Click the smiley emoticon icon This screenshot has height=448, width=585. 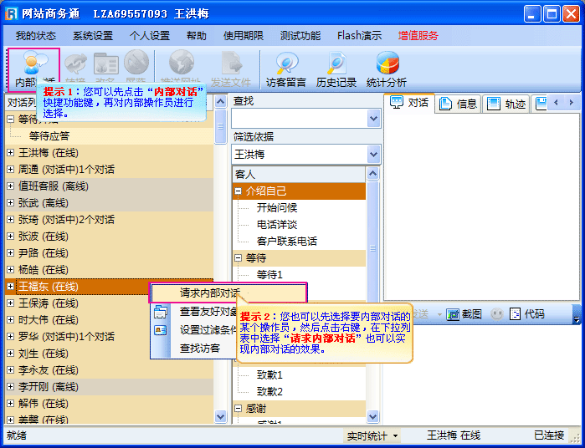(497, 314)
